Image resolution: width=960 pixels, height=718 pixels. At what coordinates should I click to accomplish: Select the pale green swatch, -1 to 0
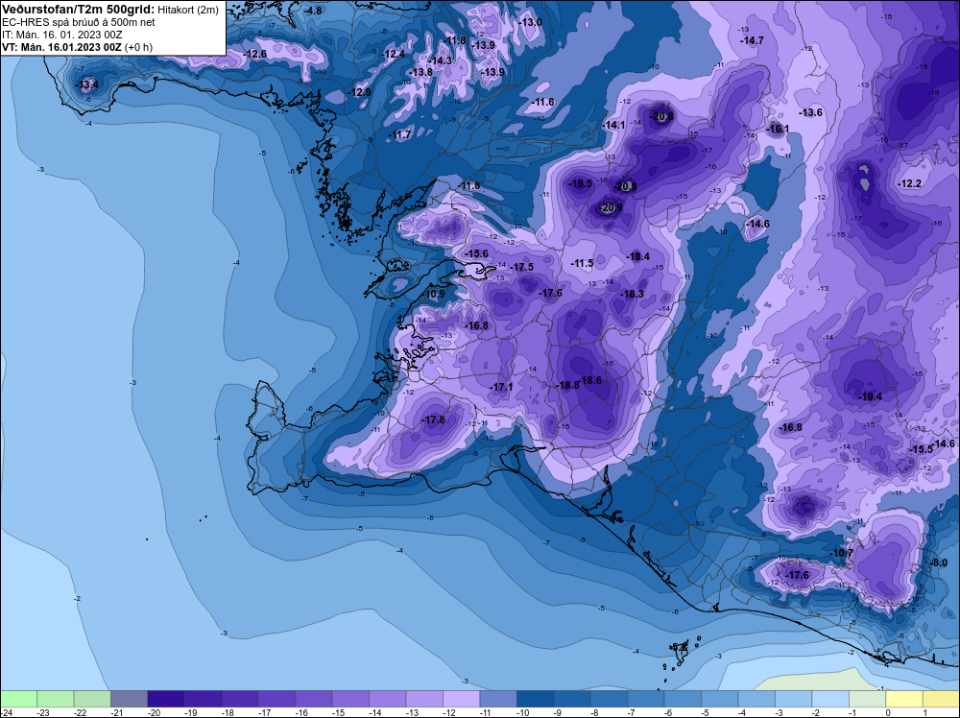(868, 699)
